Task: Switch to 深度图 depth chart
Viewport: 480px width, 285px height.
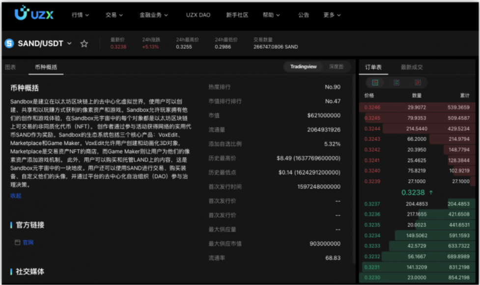Action: pyautogui.click(x=336, y=66)
